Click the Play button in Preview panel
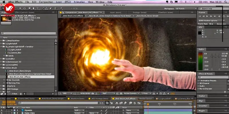This screenshot has height=114, width=229. click(x=207, y=16)
